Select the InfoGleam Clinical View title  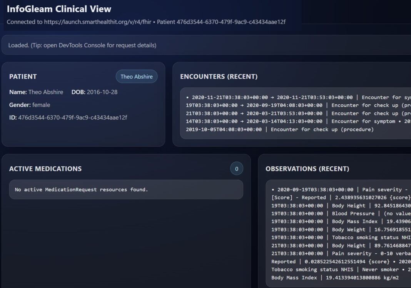click(x=59, y=9)
